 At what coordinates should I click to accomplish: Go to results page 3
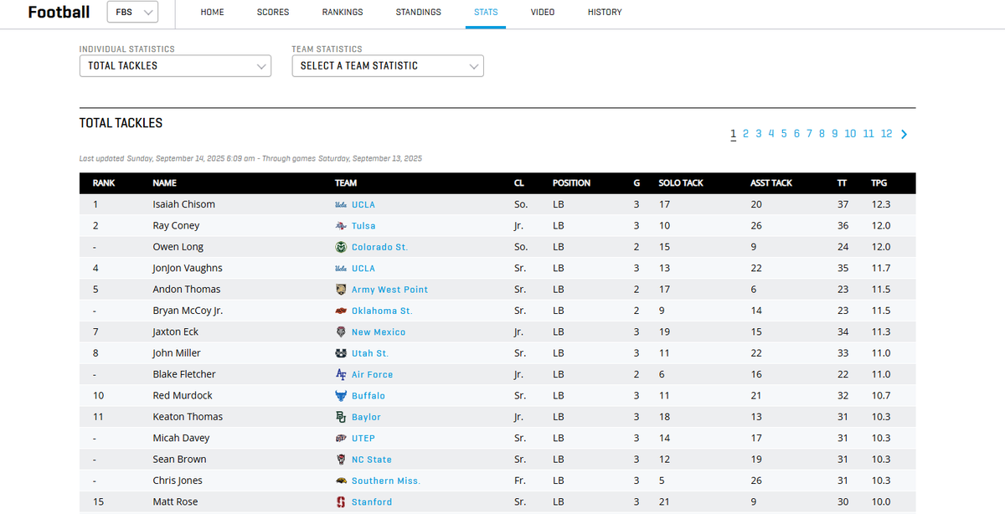pos(759,134)
